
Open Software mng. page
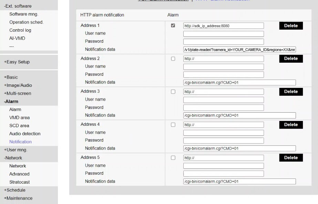24,14
